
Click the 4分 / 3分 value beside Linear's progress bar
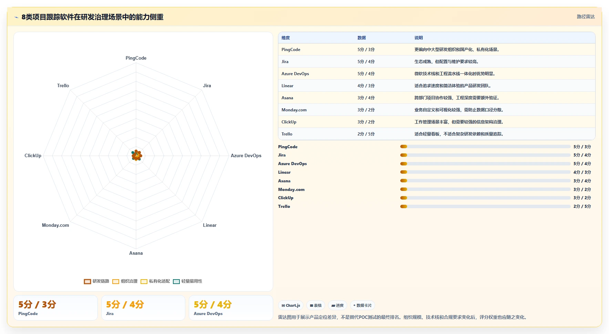click(x=582, y=172)
